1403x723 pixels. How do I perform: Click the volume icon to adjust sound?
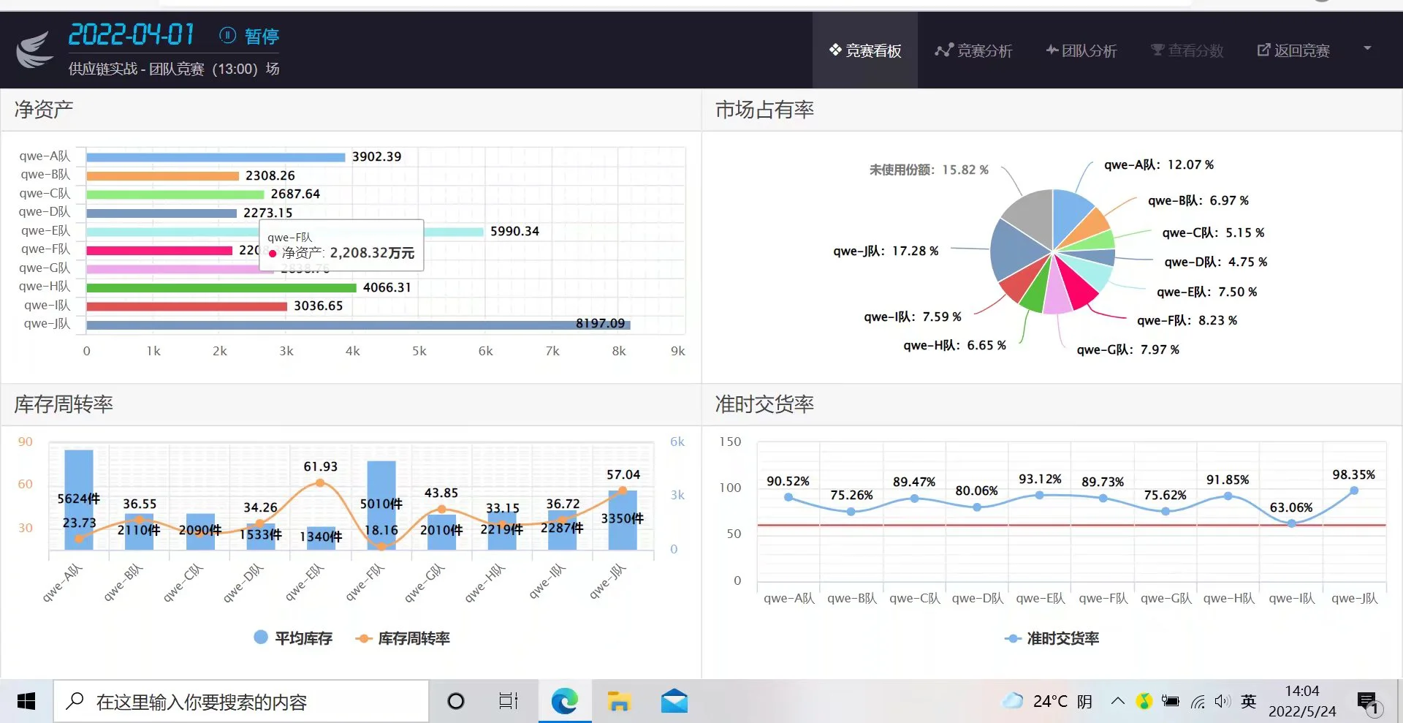[1223, 701]
